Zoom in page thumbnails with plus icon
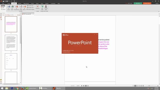The image size is (160, 90). pyautogui.click(x=20, y=15)
